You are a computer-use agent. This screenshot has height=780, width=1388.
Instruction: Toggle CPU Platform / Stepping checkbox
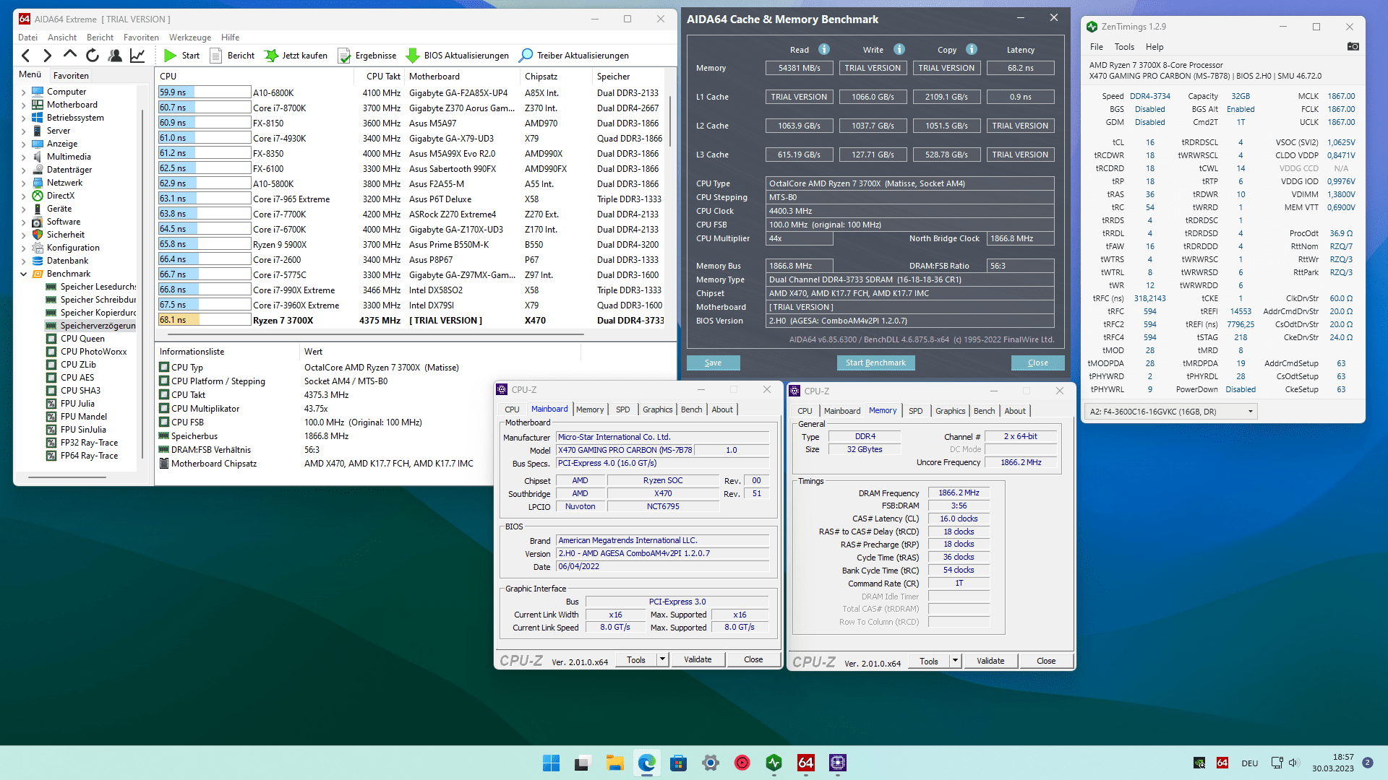(164, 381)
